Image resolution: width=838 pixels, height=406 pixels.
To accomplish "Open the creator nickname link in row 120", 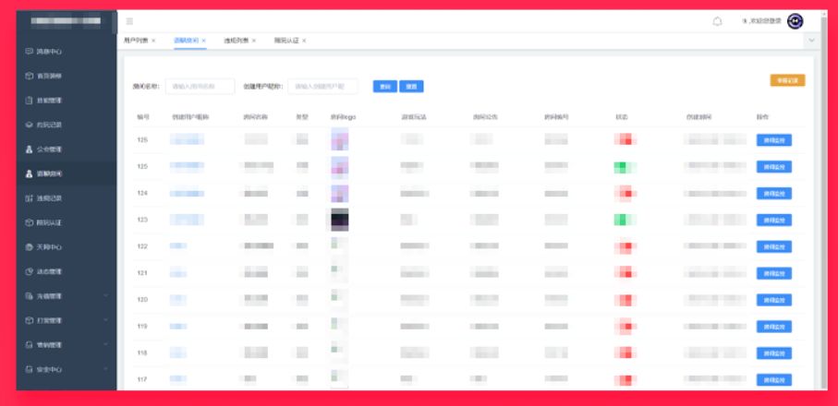I will coord(178,300).
